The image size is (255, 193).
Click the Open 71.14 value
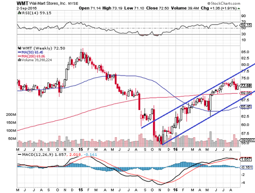[90, 8]
